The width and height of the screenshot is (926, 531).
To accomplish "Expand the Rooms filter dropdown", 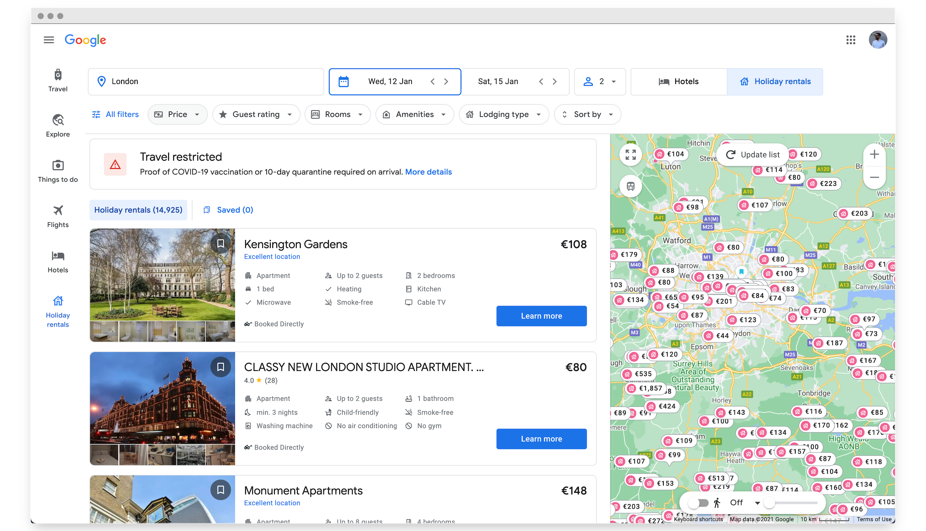I will click(x=337, y=114).
